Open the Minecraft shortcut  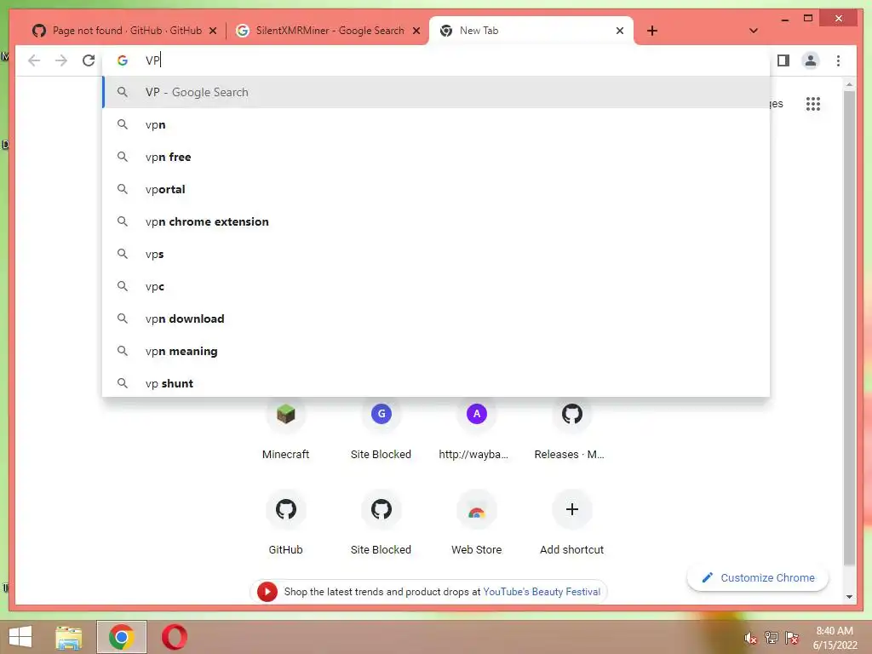tap(286, 429)
